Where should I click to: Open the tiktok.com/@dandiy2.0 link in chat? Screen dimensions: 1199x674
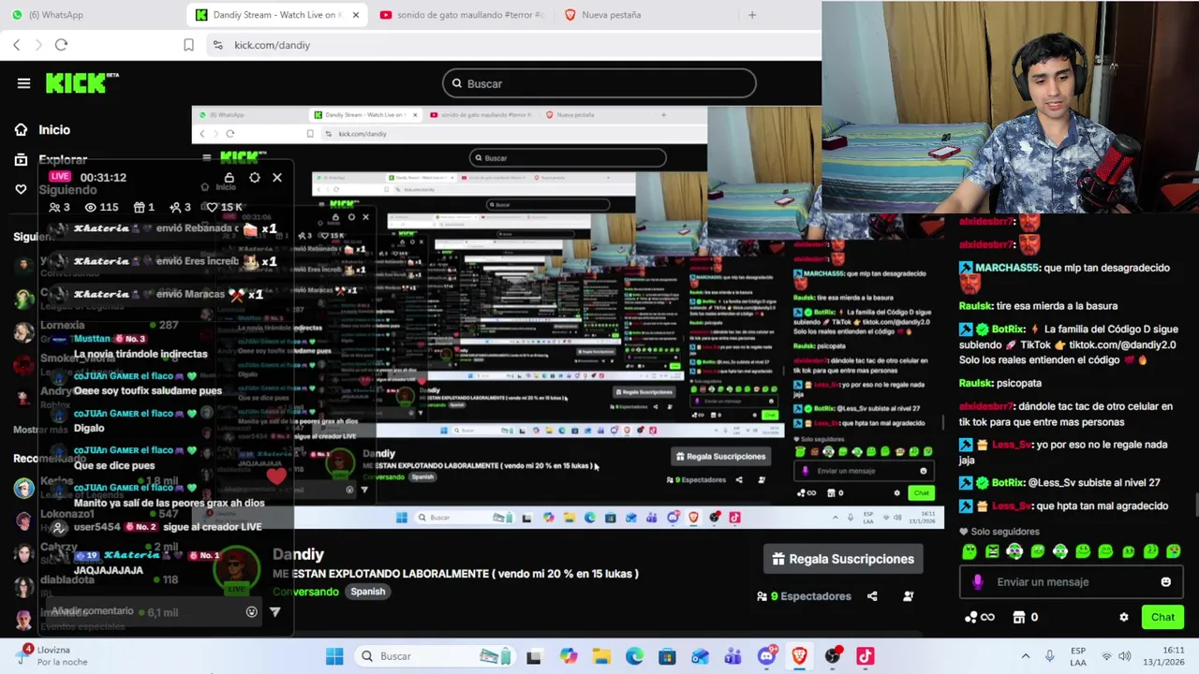coord(1122,344)
